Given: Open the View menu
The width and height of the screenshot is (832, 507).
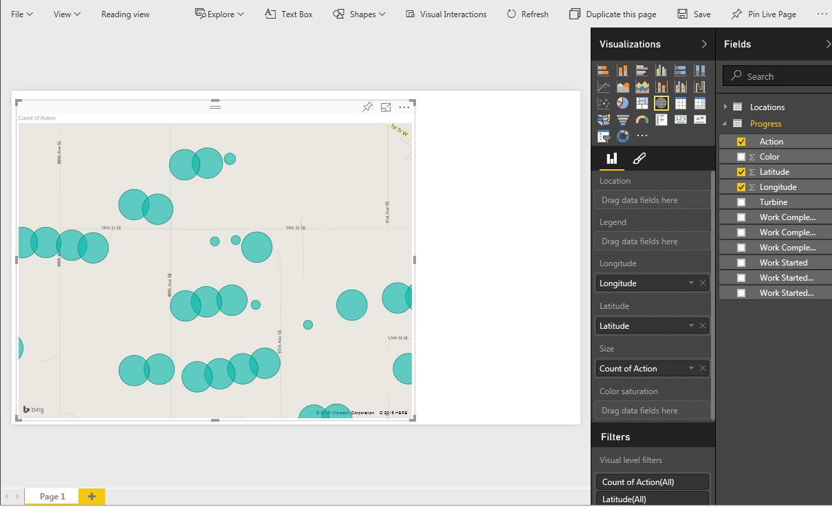Looking at the screenshot, I should (67, 14).
